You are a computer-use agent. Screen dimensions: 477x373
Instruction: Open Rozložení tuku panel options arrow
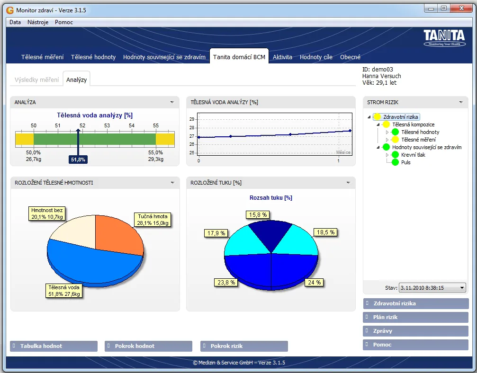click(x=348, y=183)
